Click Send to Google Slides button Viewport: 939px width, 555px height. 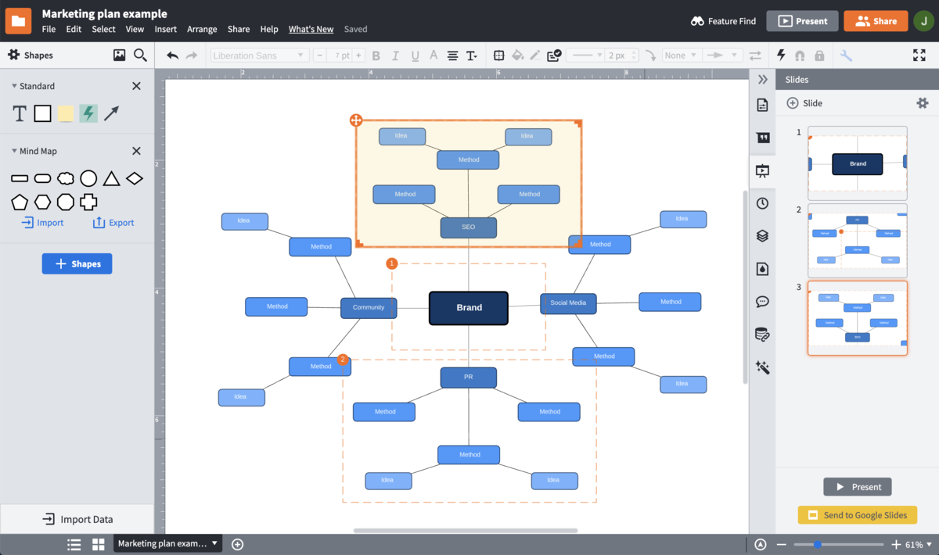(857, 515)
